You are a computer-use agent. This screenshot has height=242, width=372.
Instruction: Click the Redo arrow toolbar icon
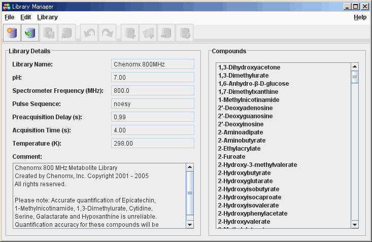click(107, 33)
